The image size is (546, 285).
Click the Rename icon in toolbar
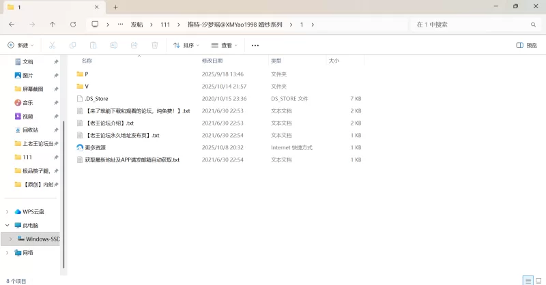tap(113, 45)
